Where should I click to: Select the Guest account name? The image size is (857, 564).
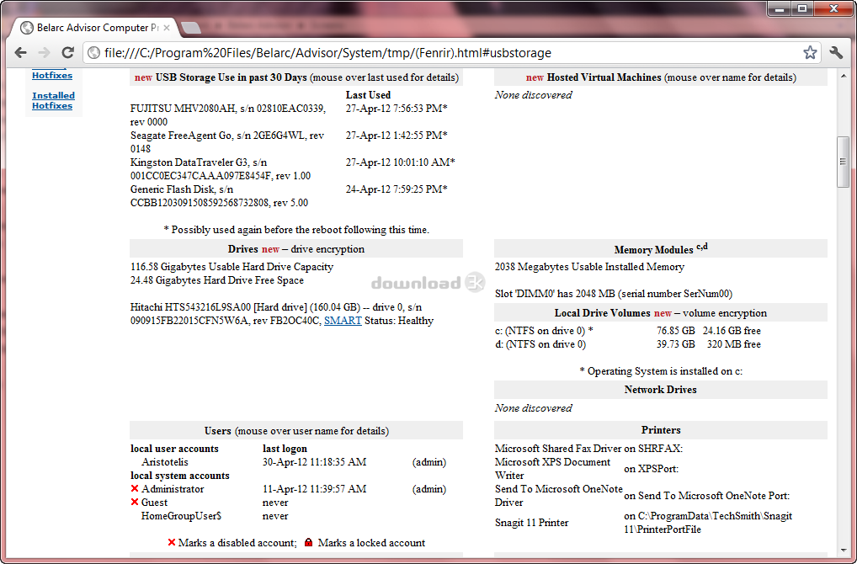[x=154, y=503]
